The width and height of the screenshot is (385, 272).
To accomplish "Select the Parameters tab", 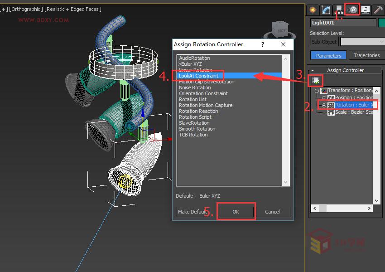I will pos(328,55).
